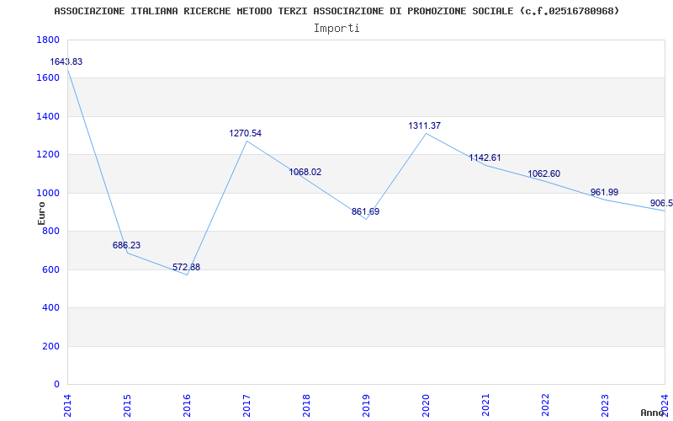Viewport: 673px width, 421px height.
Task: Click the 1643.83 data label
Action: [x=66, y=61]
